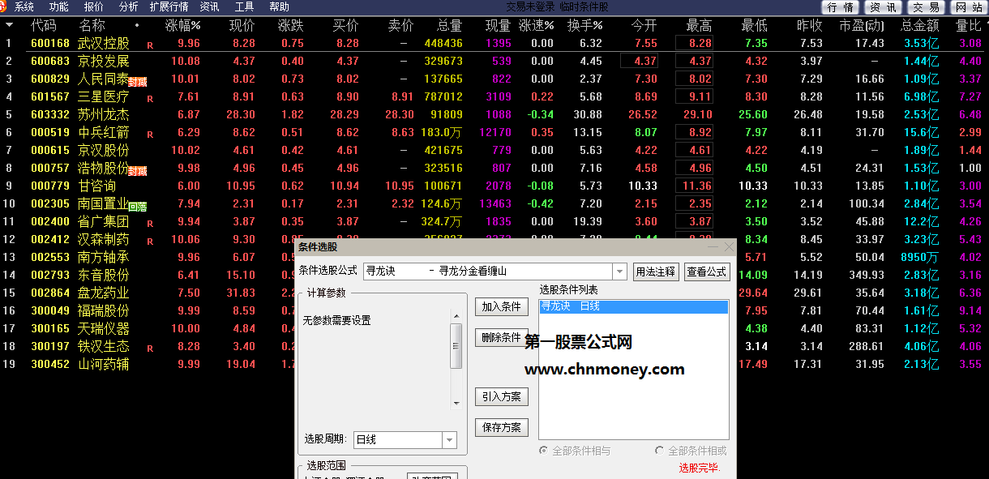
Task: Click the 加入条件 button
Action: point(501,306)
